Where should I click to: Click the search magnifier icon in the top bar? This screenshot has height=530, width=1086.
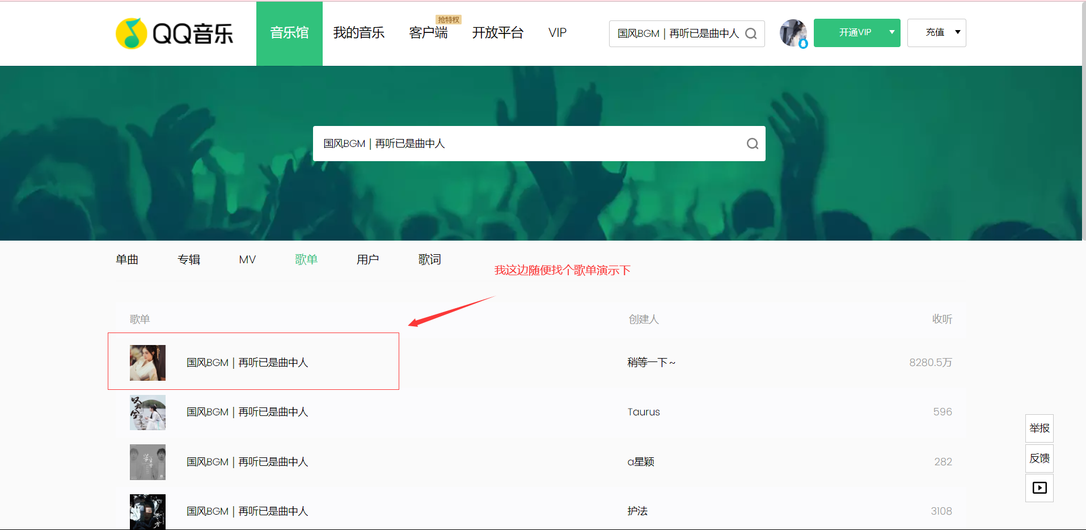pyautogui.click(x=751, y=33)
